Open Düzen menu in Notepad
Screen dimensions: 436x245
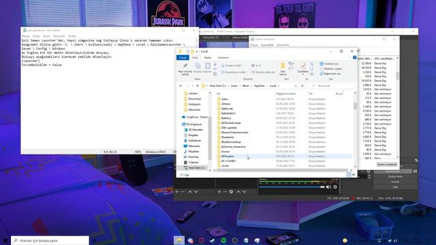[36, 36]
